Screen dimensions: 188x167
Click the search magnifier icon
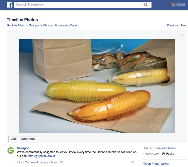pos(146,5)
